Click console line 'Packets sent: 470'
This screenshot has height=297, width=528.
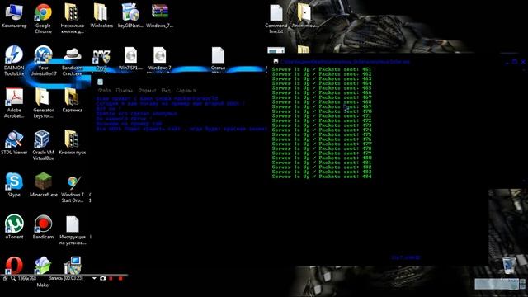click(322, 111)
